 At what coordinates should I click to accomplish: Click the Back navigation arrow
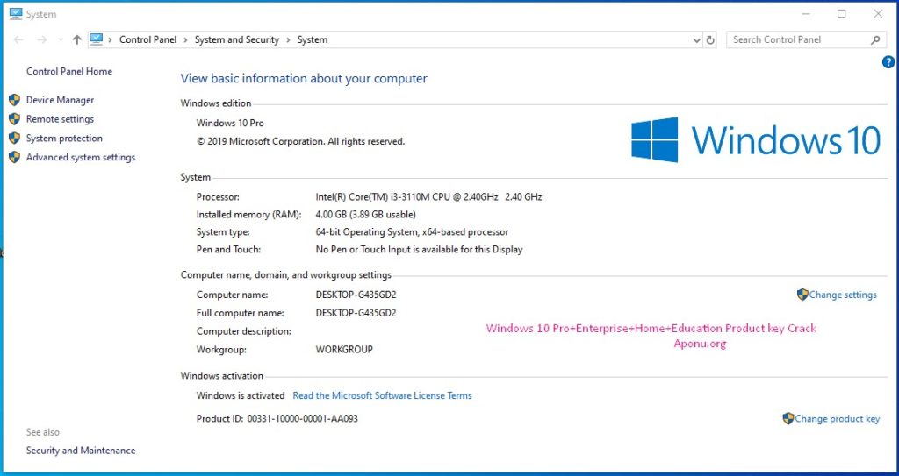[19, 39]
